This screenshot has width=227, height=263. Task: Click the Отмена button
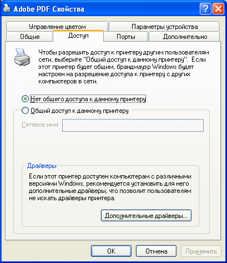click(x=156, y=251)
